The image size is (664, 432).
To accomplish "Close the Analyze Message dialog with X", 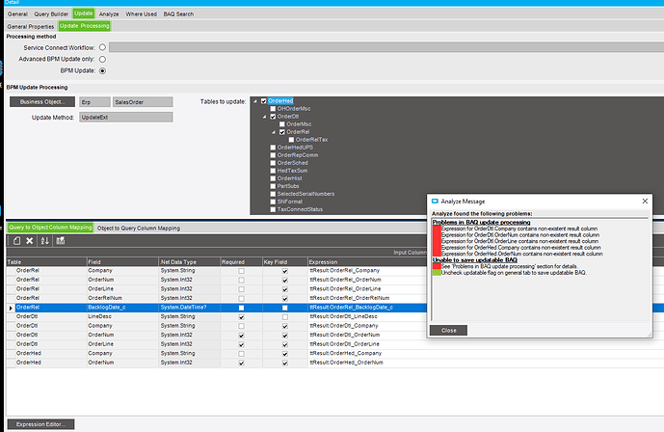I will (645, 202).
